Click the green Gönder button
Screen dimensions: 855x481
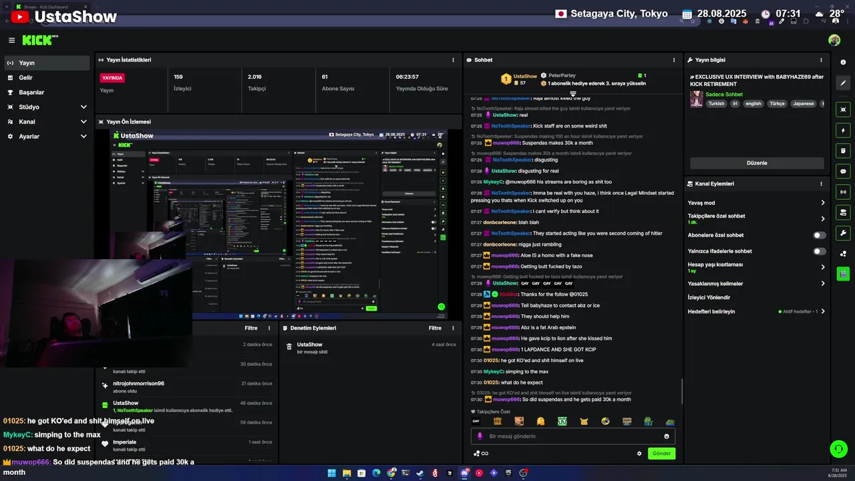tap(661, 454)
